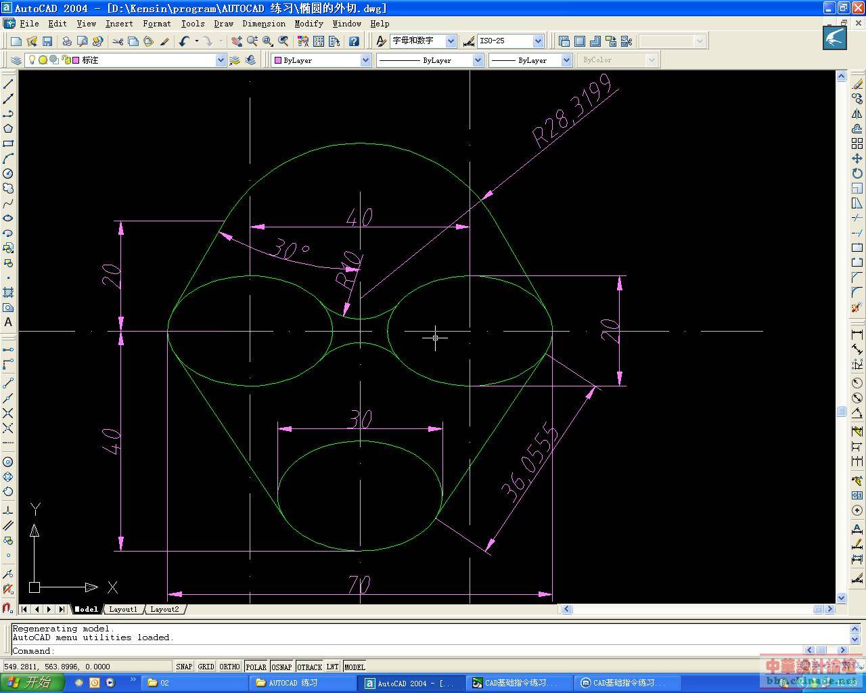Select the Move modify tool

tap(857, 158)
